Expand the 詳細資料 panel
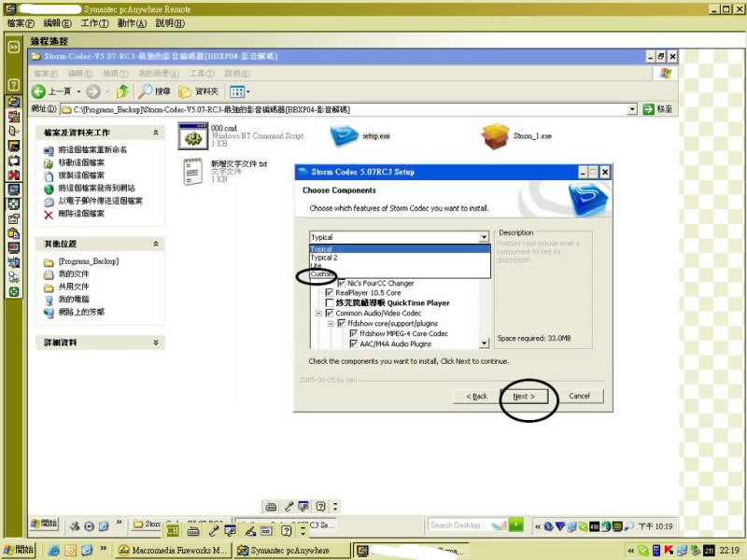Screen dimensions: 747x560 (x=156, y=343)
